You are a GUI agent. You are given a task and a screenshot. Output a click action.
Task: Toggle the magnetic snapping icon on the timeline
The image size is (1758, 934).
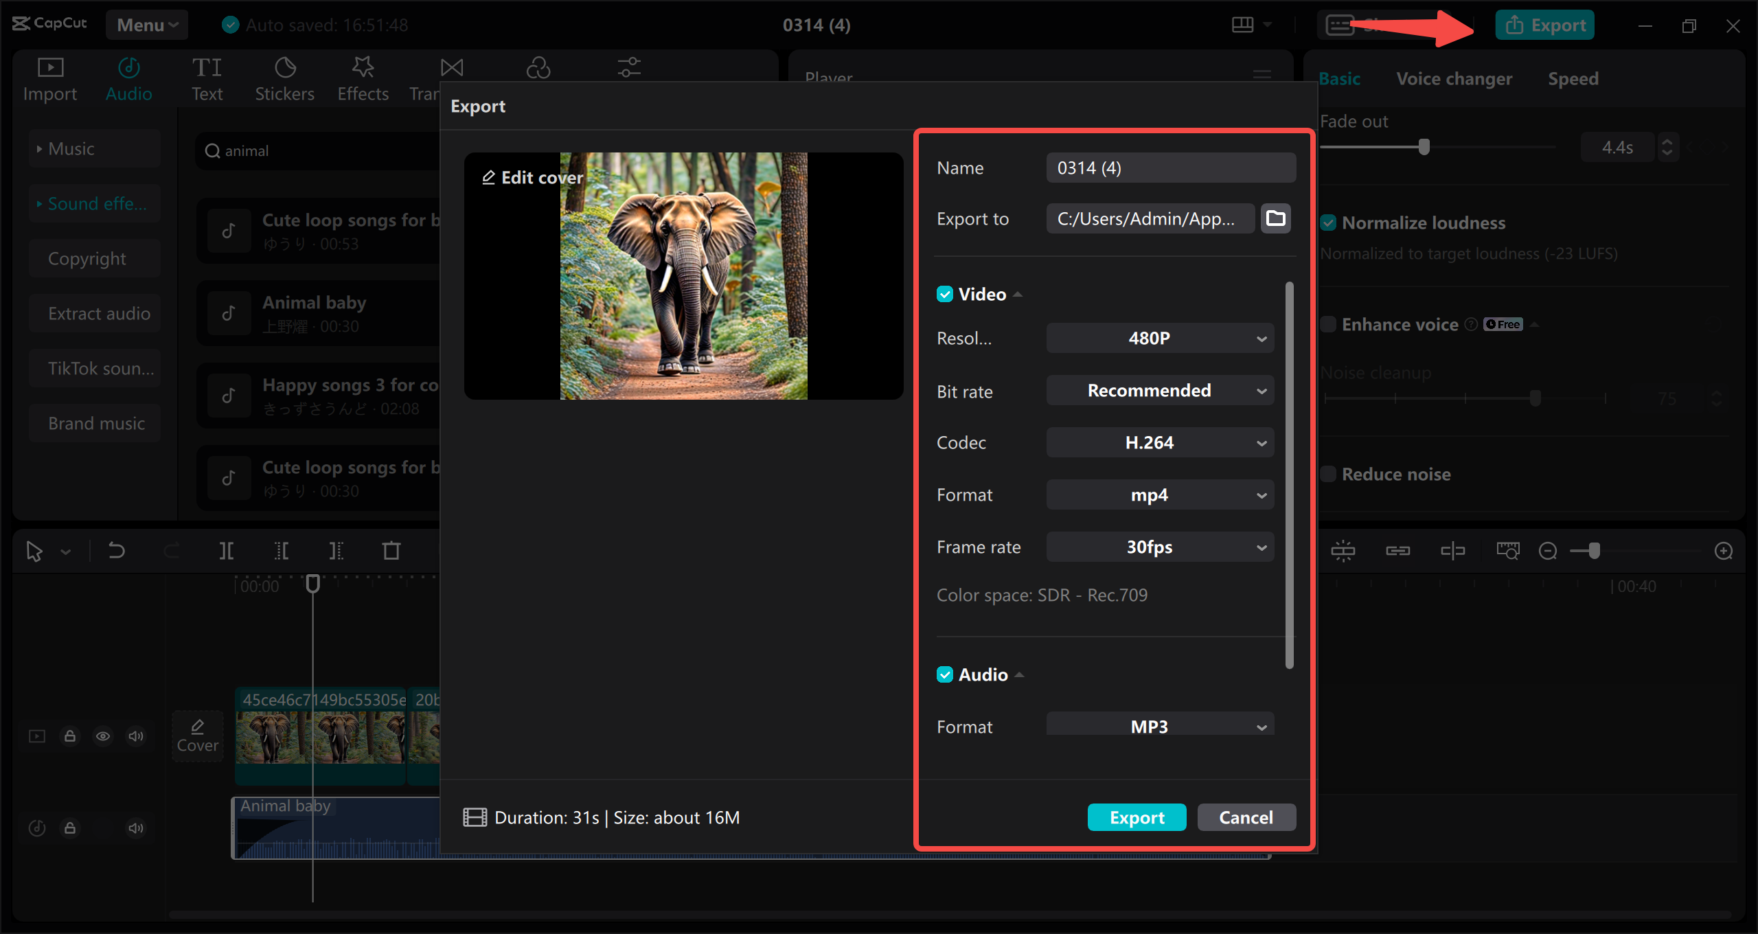pyautogui.click(x=1343, y=550)
